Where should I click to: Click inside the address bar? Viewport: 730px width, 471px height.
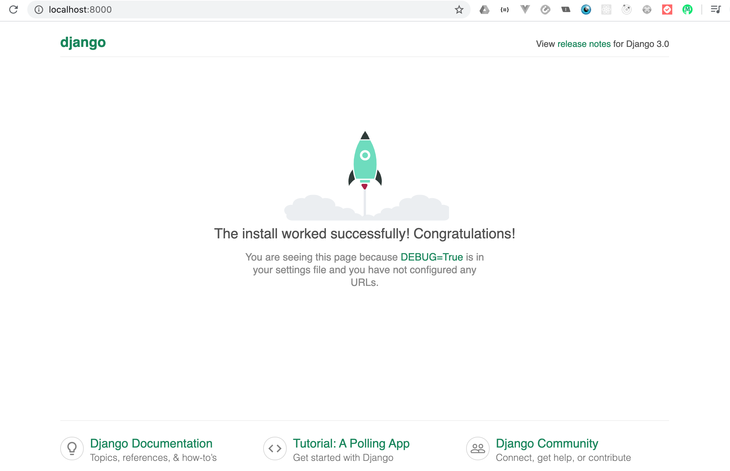pos(222,10)
